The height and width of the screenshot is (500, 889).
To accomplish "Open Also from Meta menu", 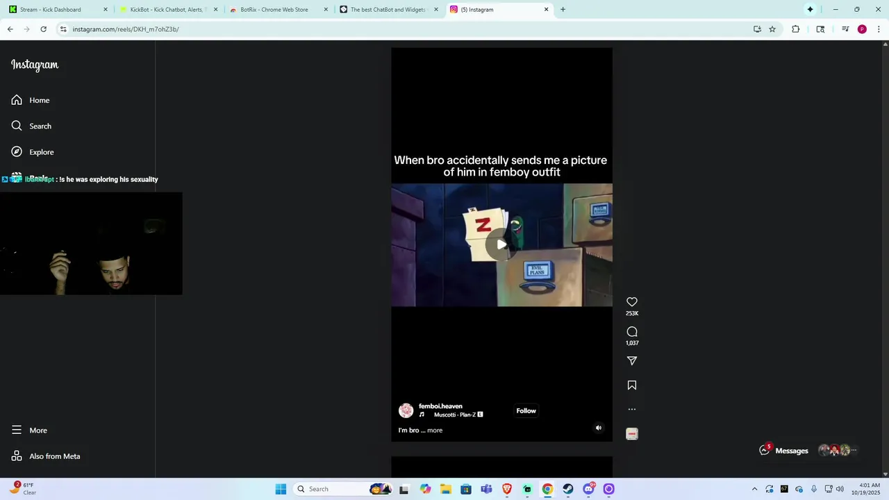I will point(46,456).
